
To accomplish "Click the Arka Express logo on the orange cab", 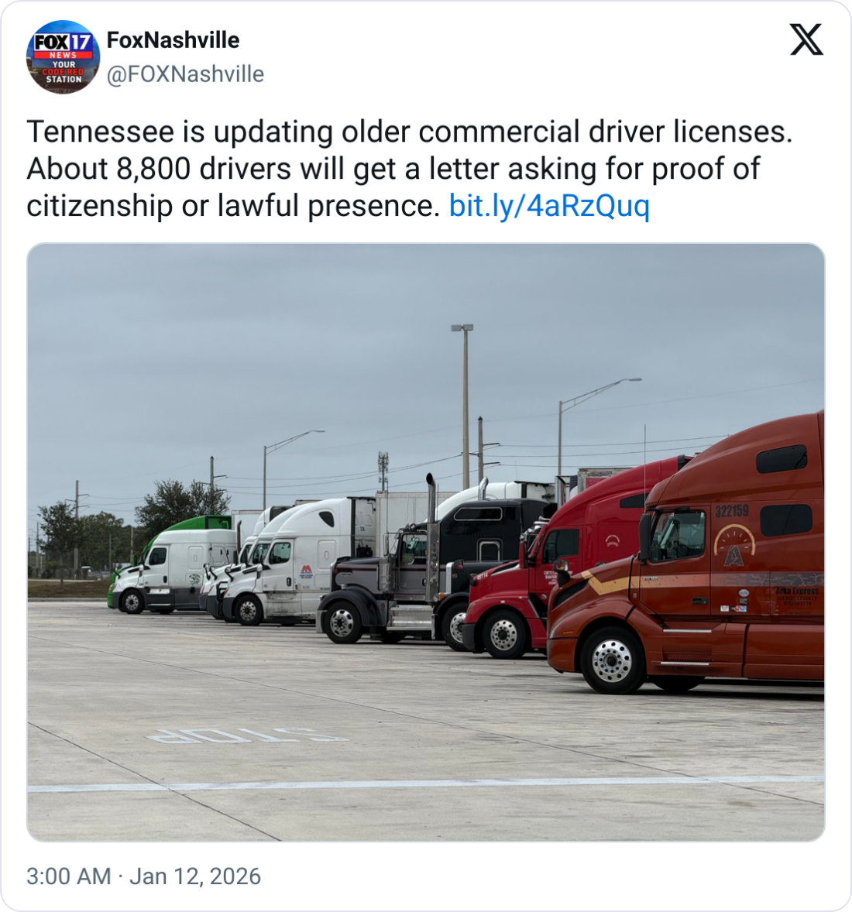I will tap(734, 546).
